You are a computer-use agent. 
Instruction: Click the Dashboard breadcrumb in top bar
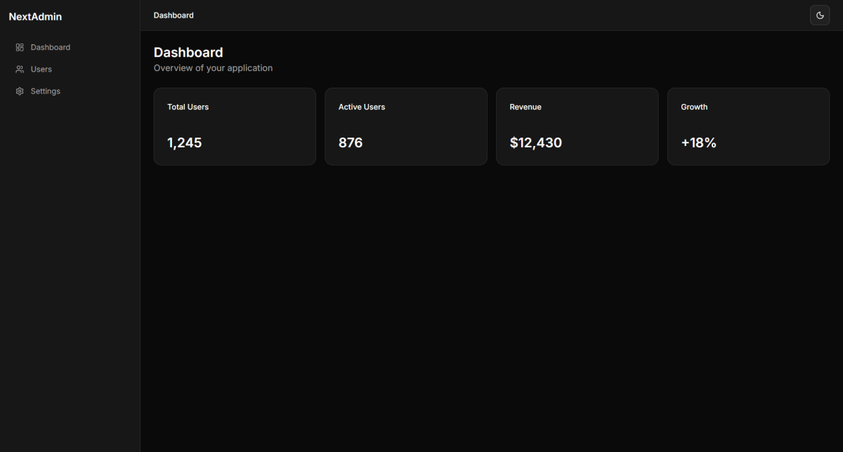174,15
